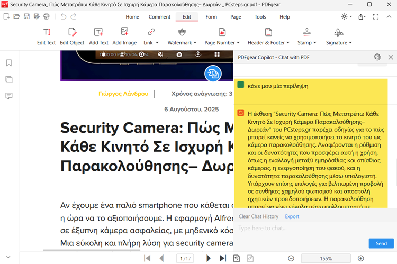The image size is (397, 264).
Task: Open the comments sidebar panel
Action: [9, 96]
